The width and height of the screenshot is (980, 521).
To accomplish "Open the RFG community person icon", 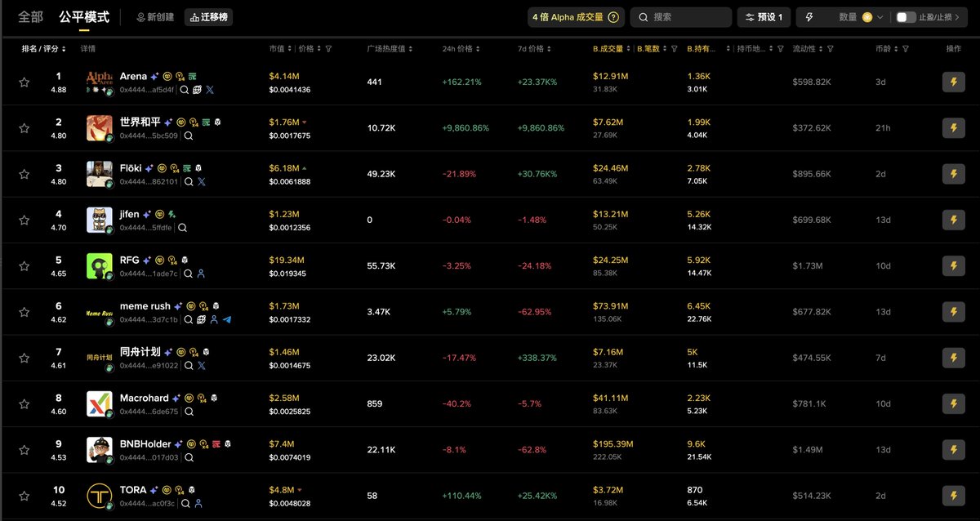I will coord(201,274).
